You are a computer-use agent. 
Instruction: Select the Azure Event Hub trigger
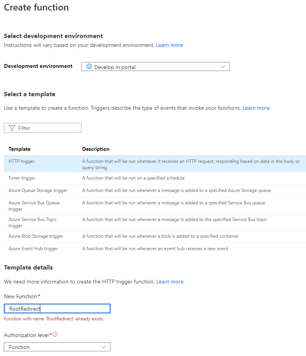click(33, 249)
